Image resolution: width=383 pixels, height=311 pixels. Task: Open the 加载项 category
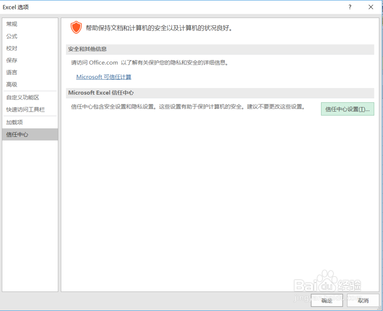(30, 122)
